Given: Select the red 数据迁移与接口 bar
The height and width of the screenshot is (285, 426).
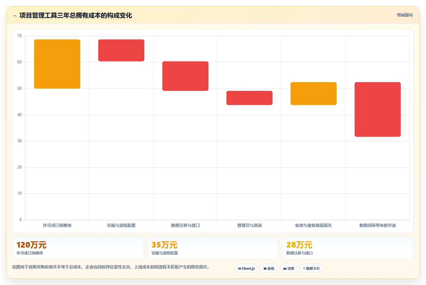Looking at the screenshot, I should pyautogui.click(x=185, y=76).
